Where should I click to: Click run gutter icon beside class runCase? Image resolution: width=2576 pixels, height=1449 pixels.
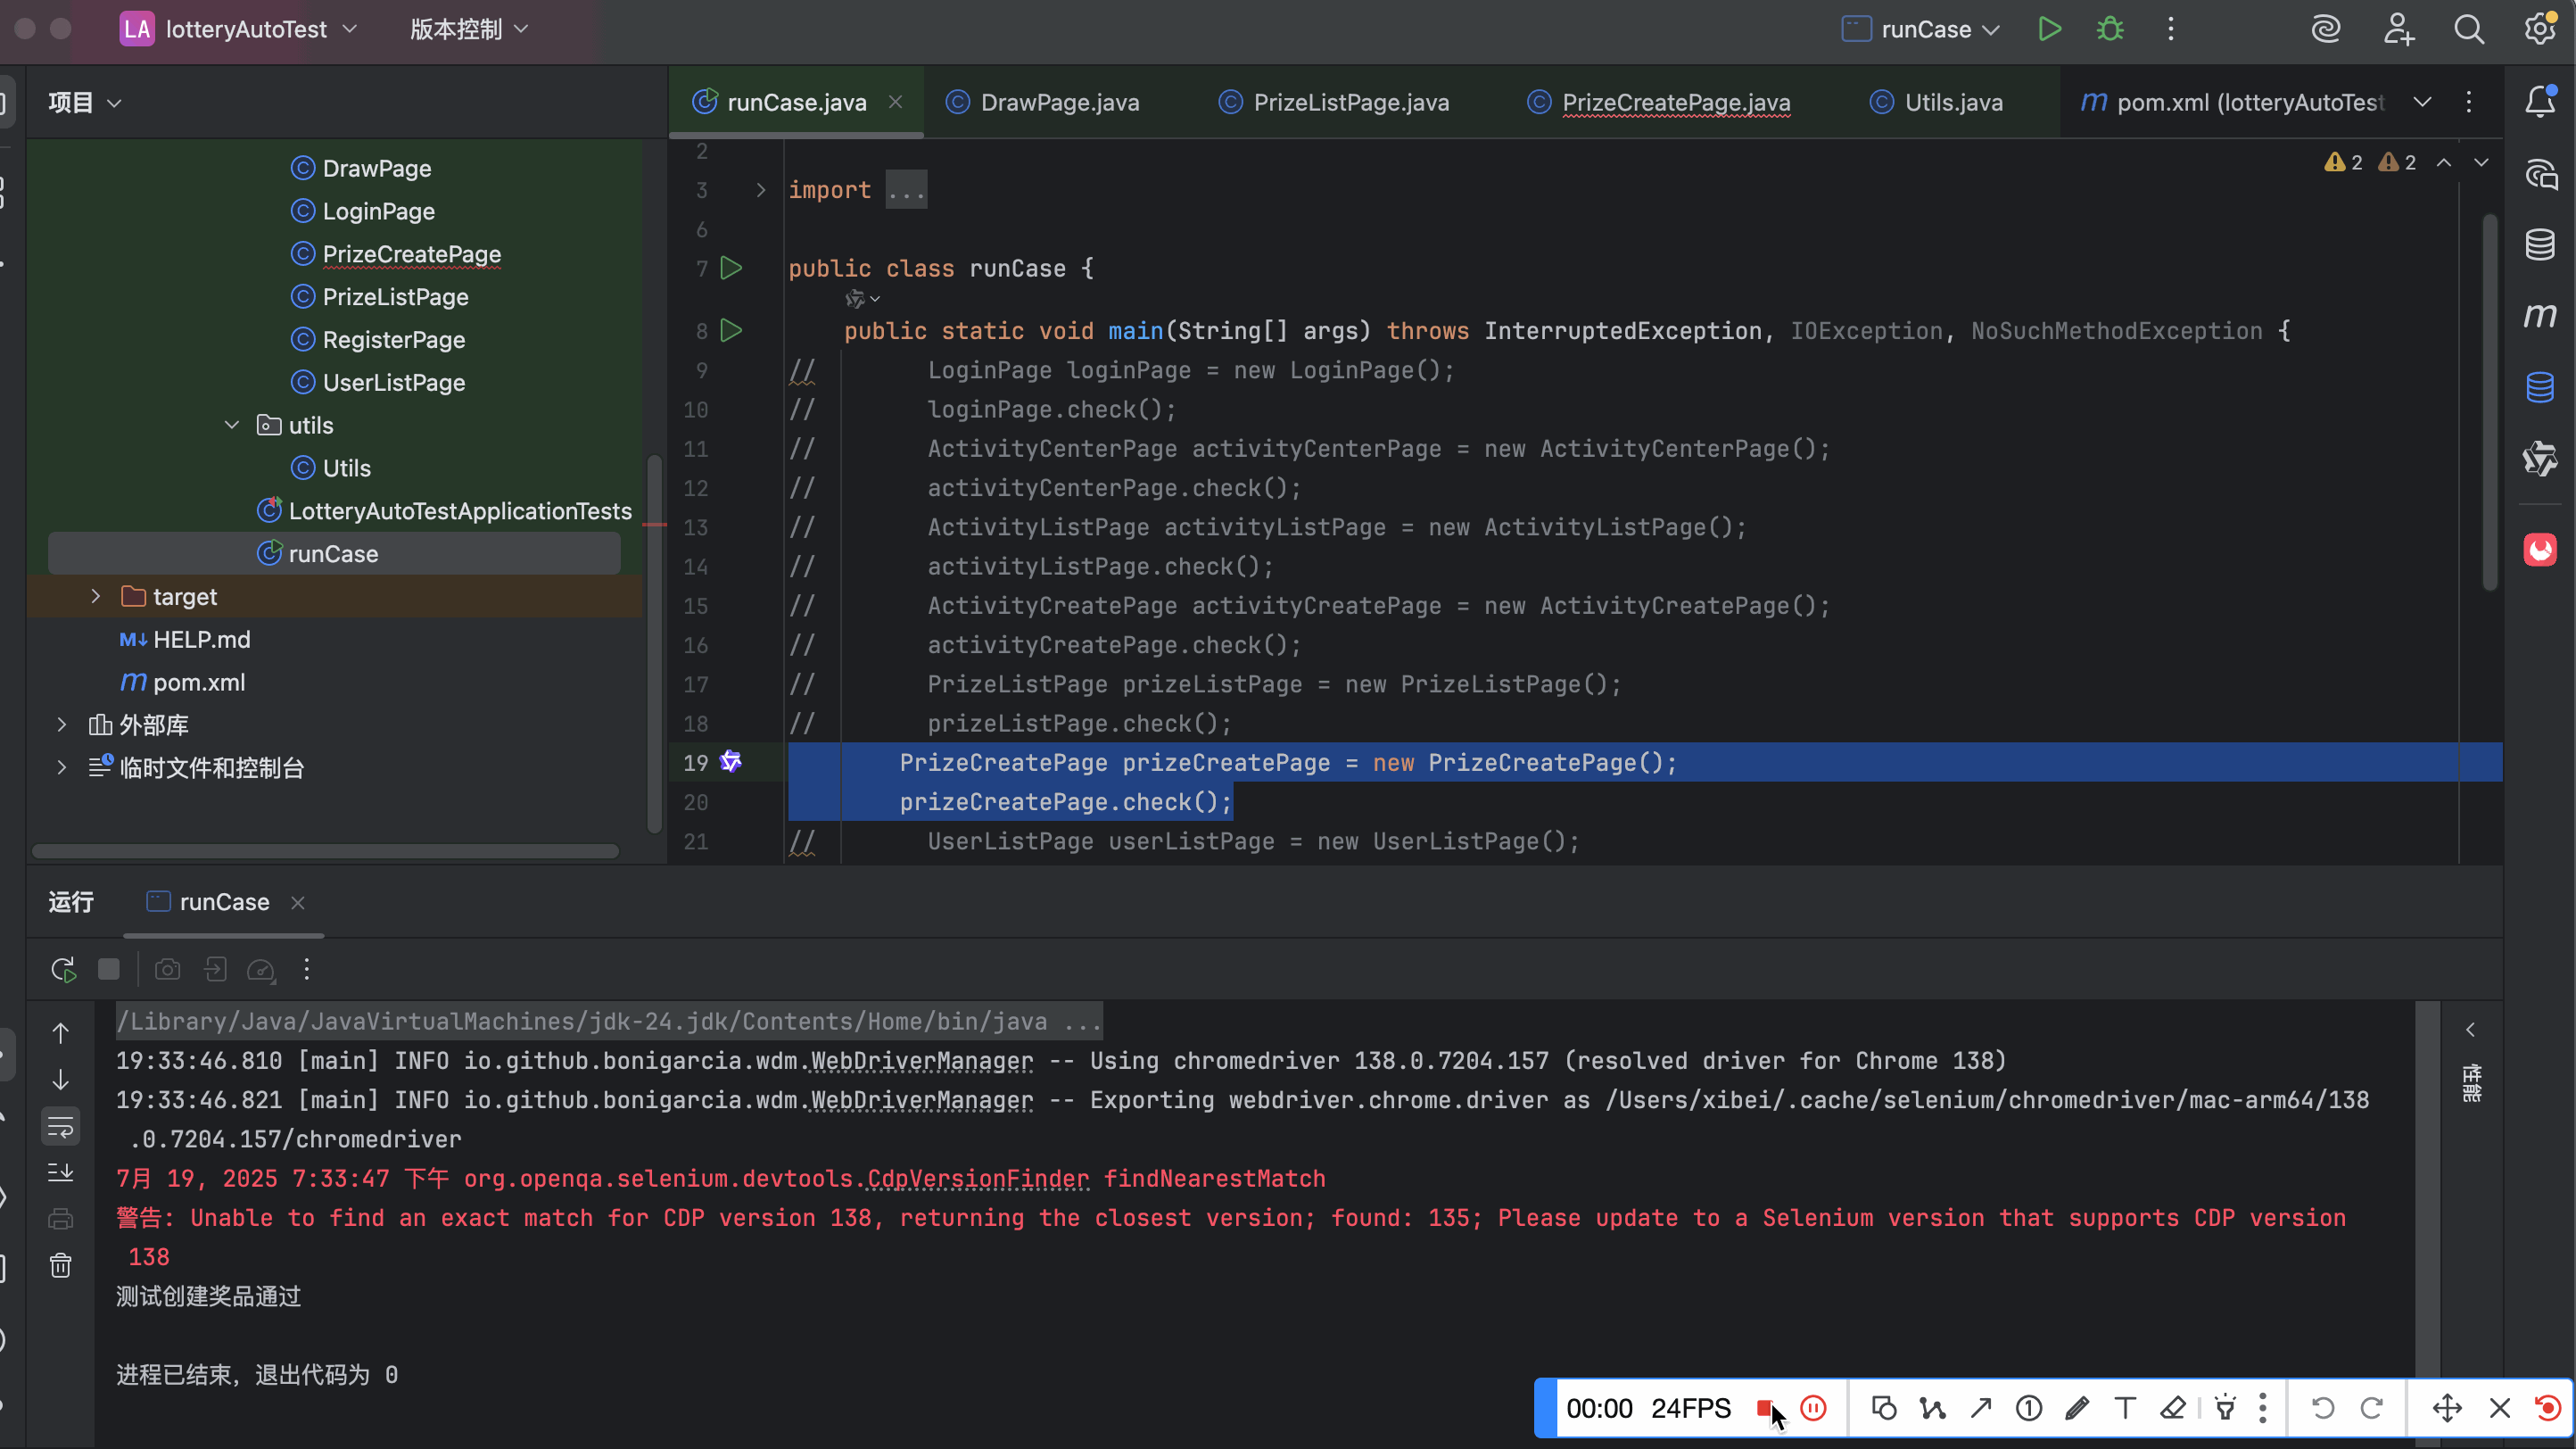pyautogui.click(x=732, y=268)
